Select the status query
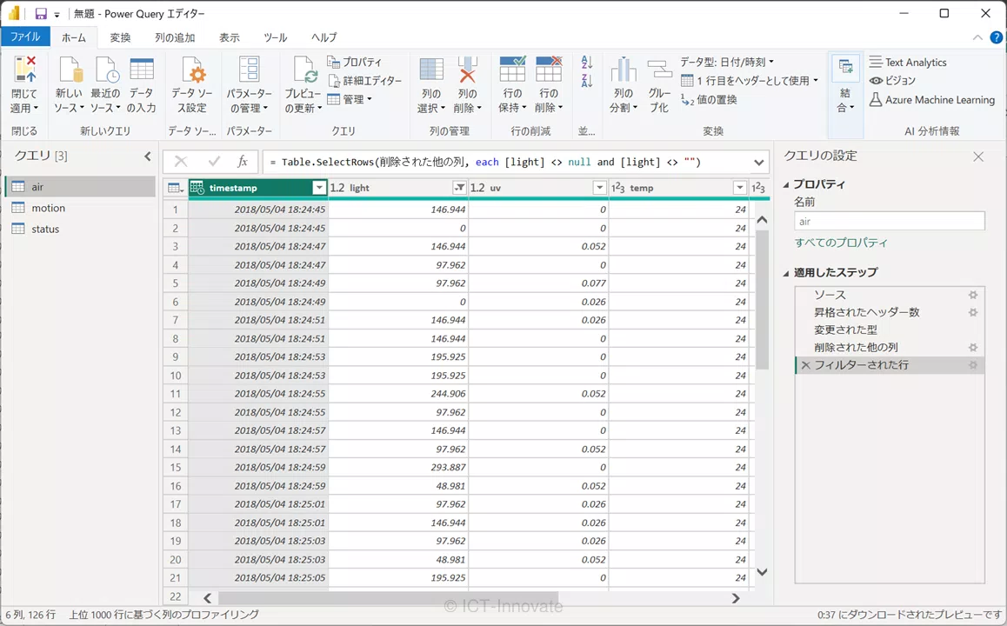The height and width of the screenshot is (626, 1007). coord(80,230)
